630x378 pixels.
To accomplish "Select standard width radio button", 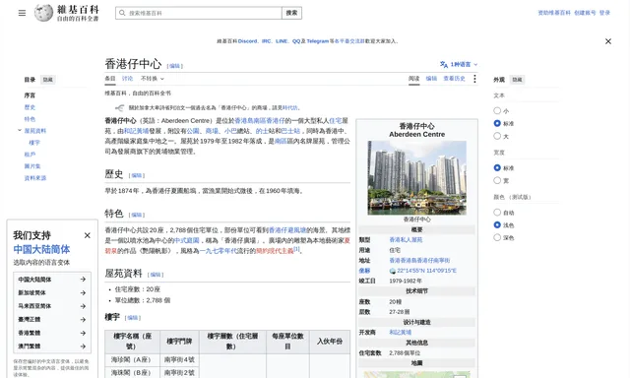I will 497,167.
